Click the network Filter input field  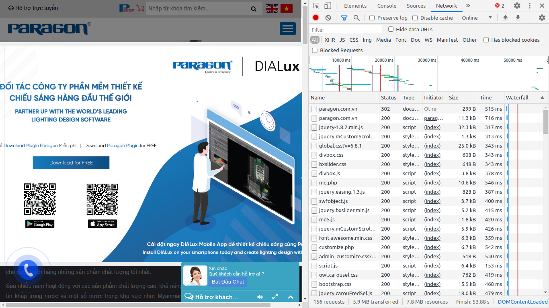point(346,30)
